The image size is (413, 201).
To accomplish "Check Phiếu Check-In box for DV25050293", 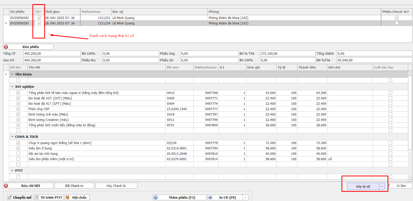I will pyautogui.click(x=397, y=23).
